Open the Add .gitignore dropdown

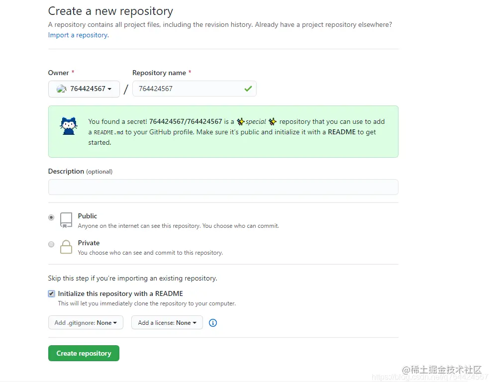tap(86, 322)
